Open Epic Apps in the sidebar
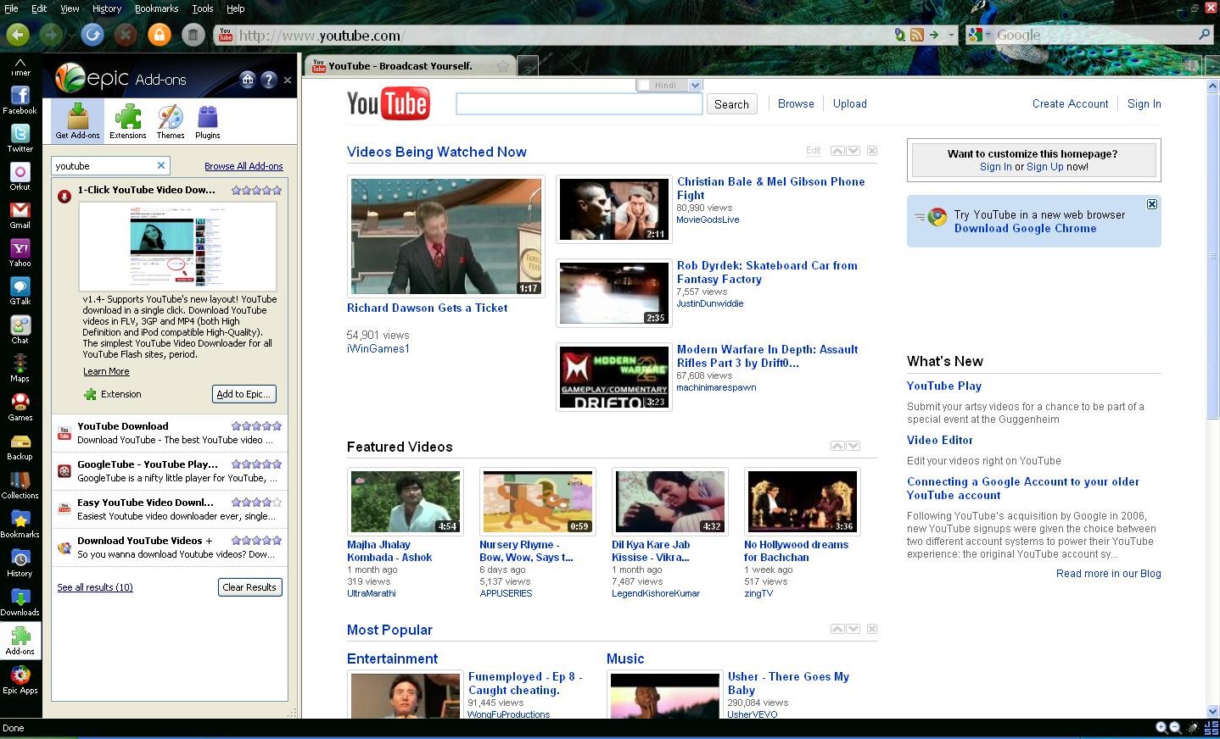 click(20, 680)
